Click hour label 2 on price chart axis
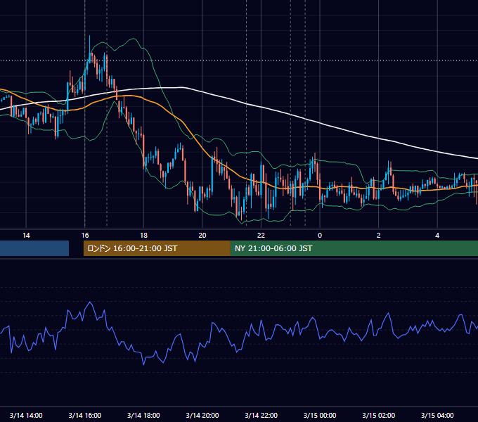 [379, 236]
